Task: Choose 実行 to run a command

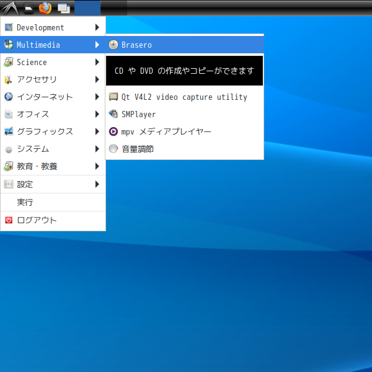Action: pyautogui.click(x=25, y=202)
